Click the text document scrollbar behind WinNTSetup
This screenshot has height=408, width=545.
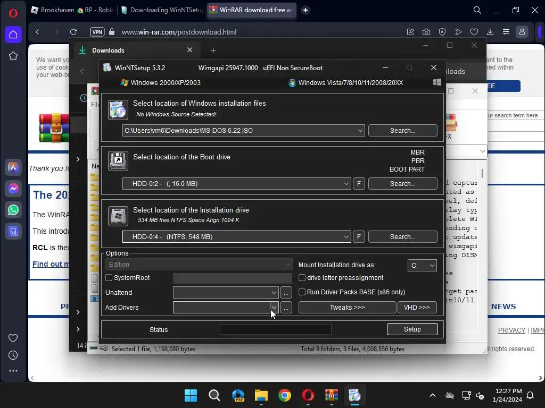[482, 173]
